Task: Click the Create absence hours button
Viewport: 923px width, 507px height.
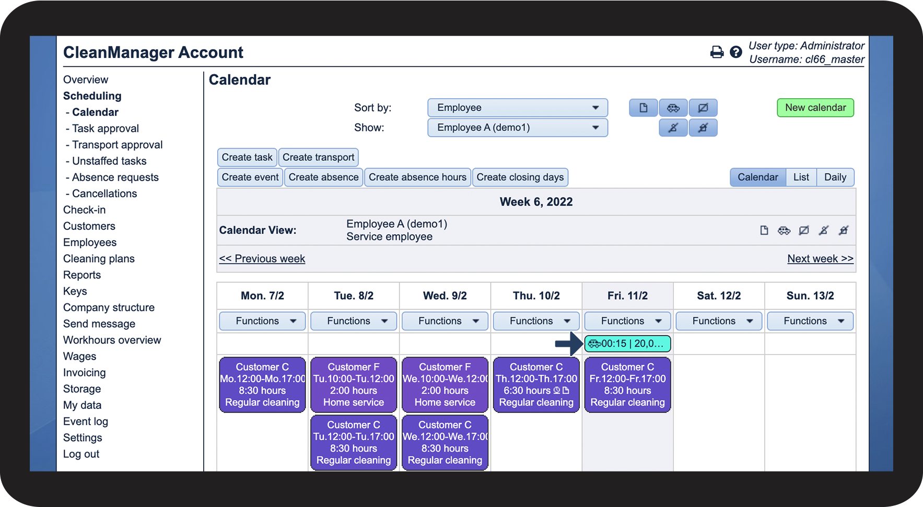Action: (418, 177)
